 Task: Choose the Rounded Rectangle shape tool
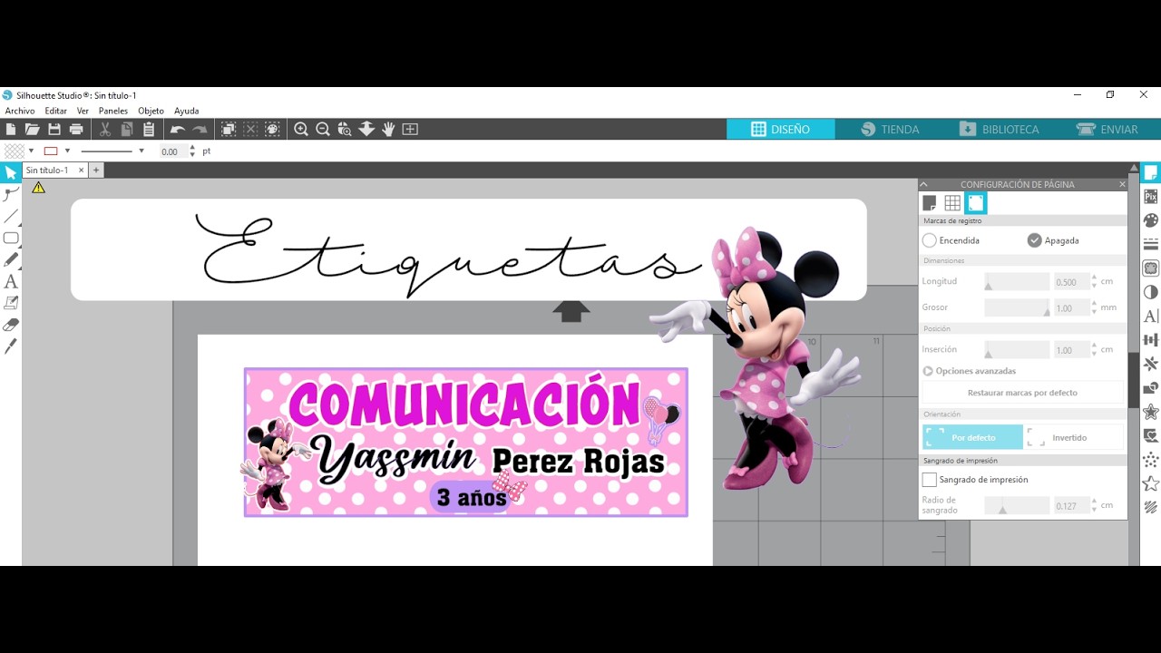[11, 238]
